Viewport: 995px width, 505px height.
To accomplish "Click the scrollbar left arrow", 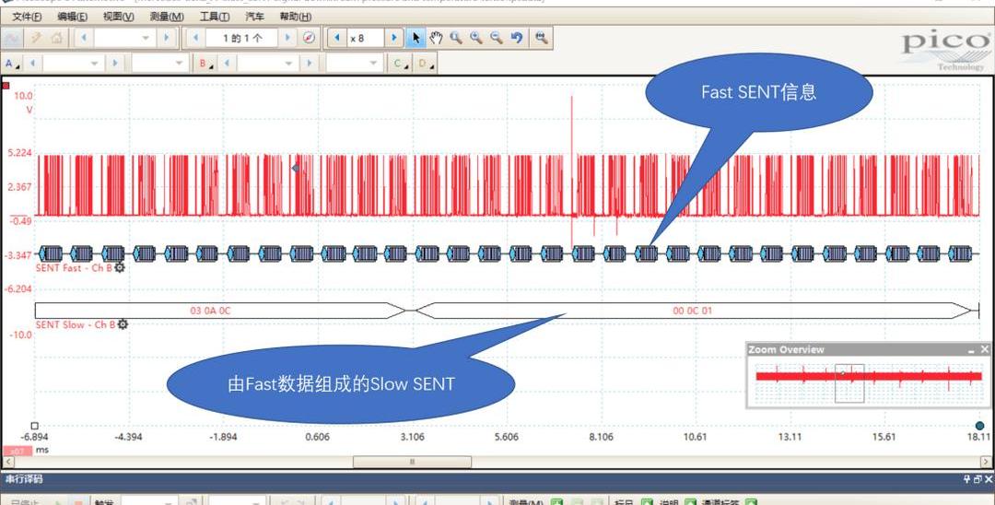I will 8,461.
